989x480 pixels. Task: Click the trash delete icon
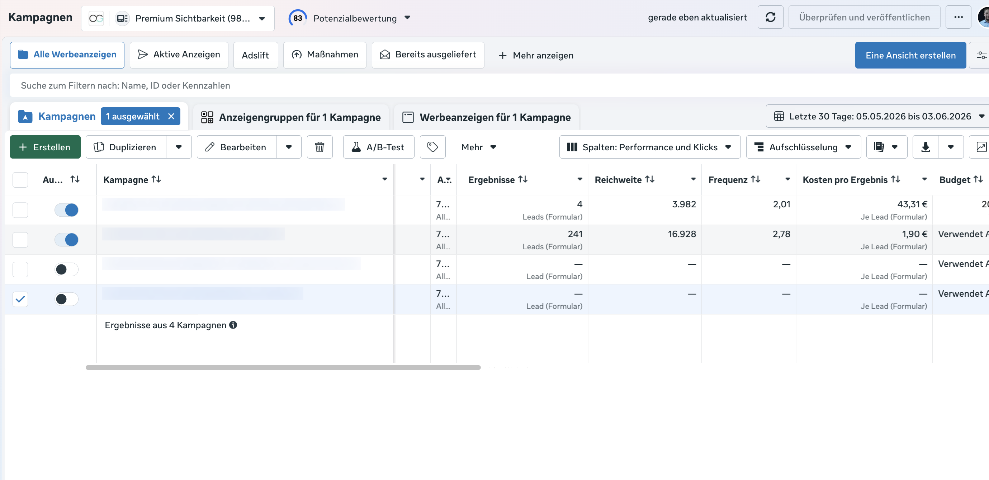(320, 147)
